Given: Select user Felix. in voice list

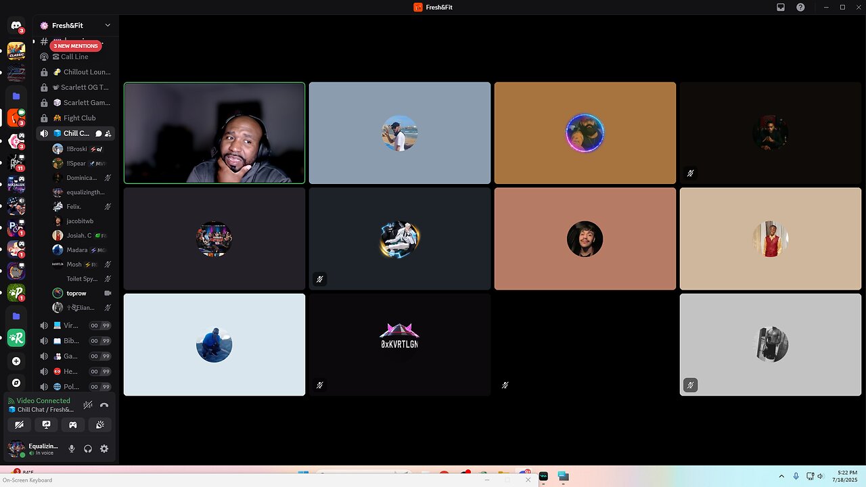Looking at the screenshot, I should coord(82,206).
